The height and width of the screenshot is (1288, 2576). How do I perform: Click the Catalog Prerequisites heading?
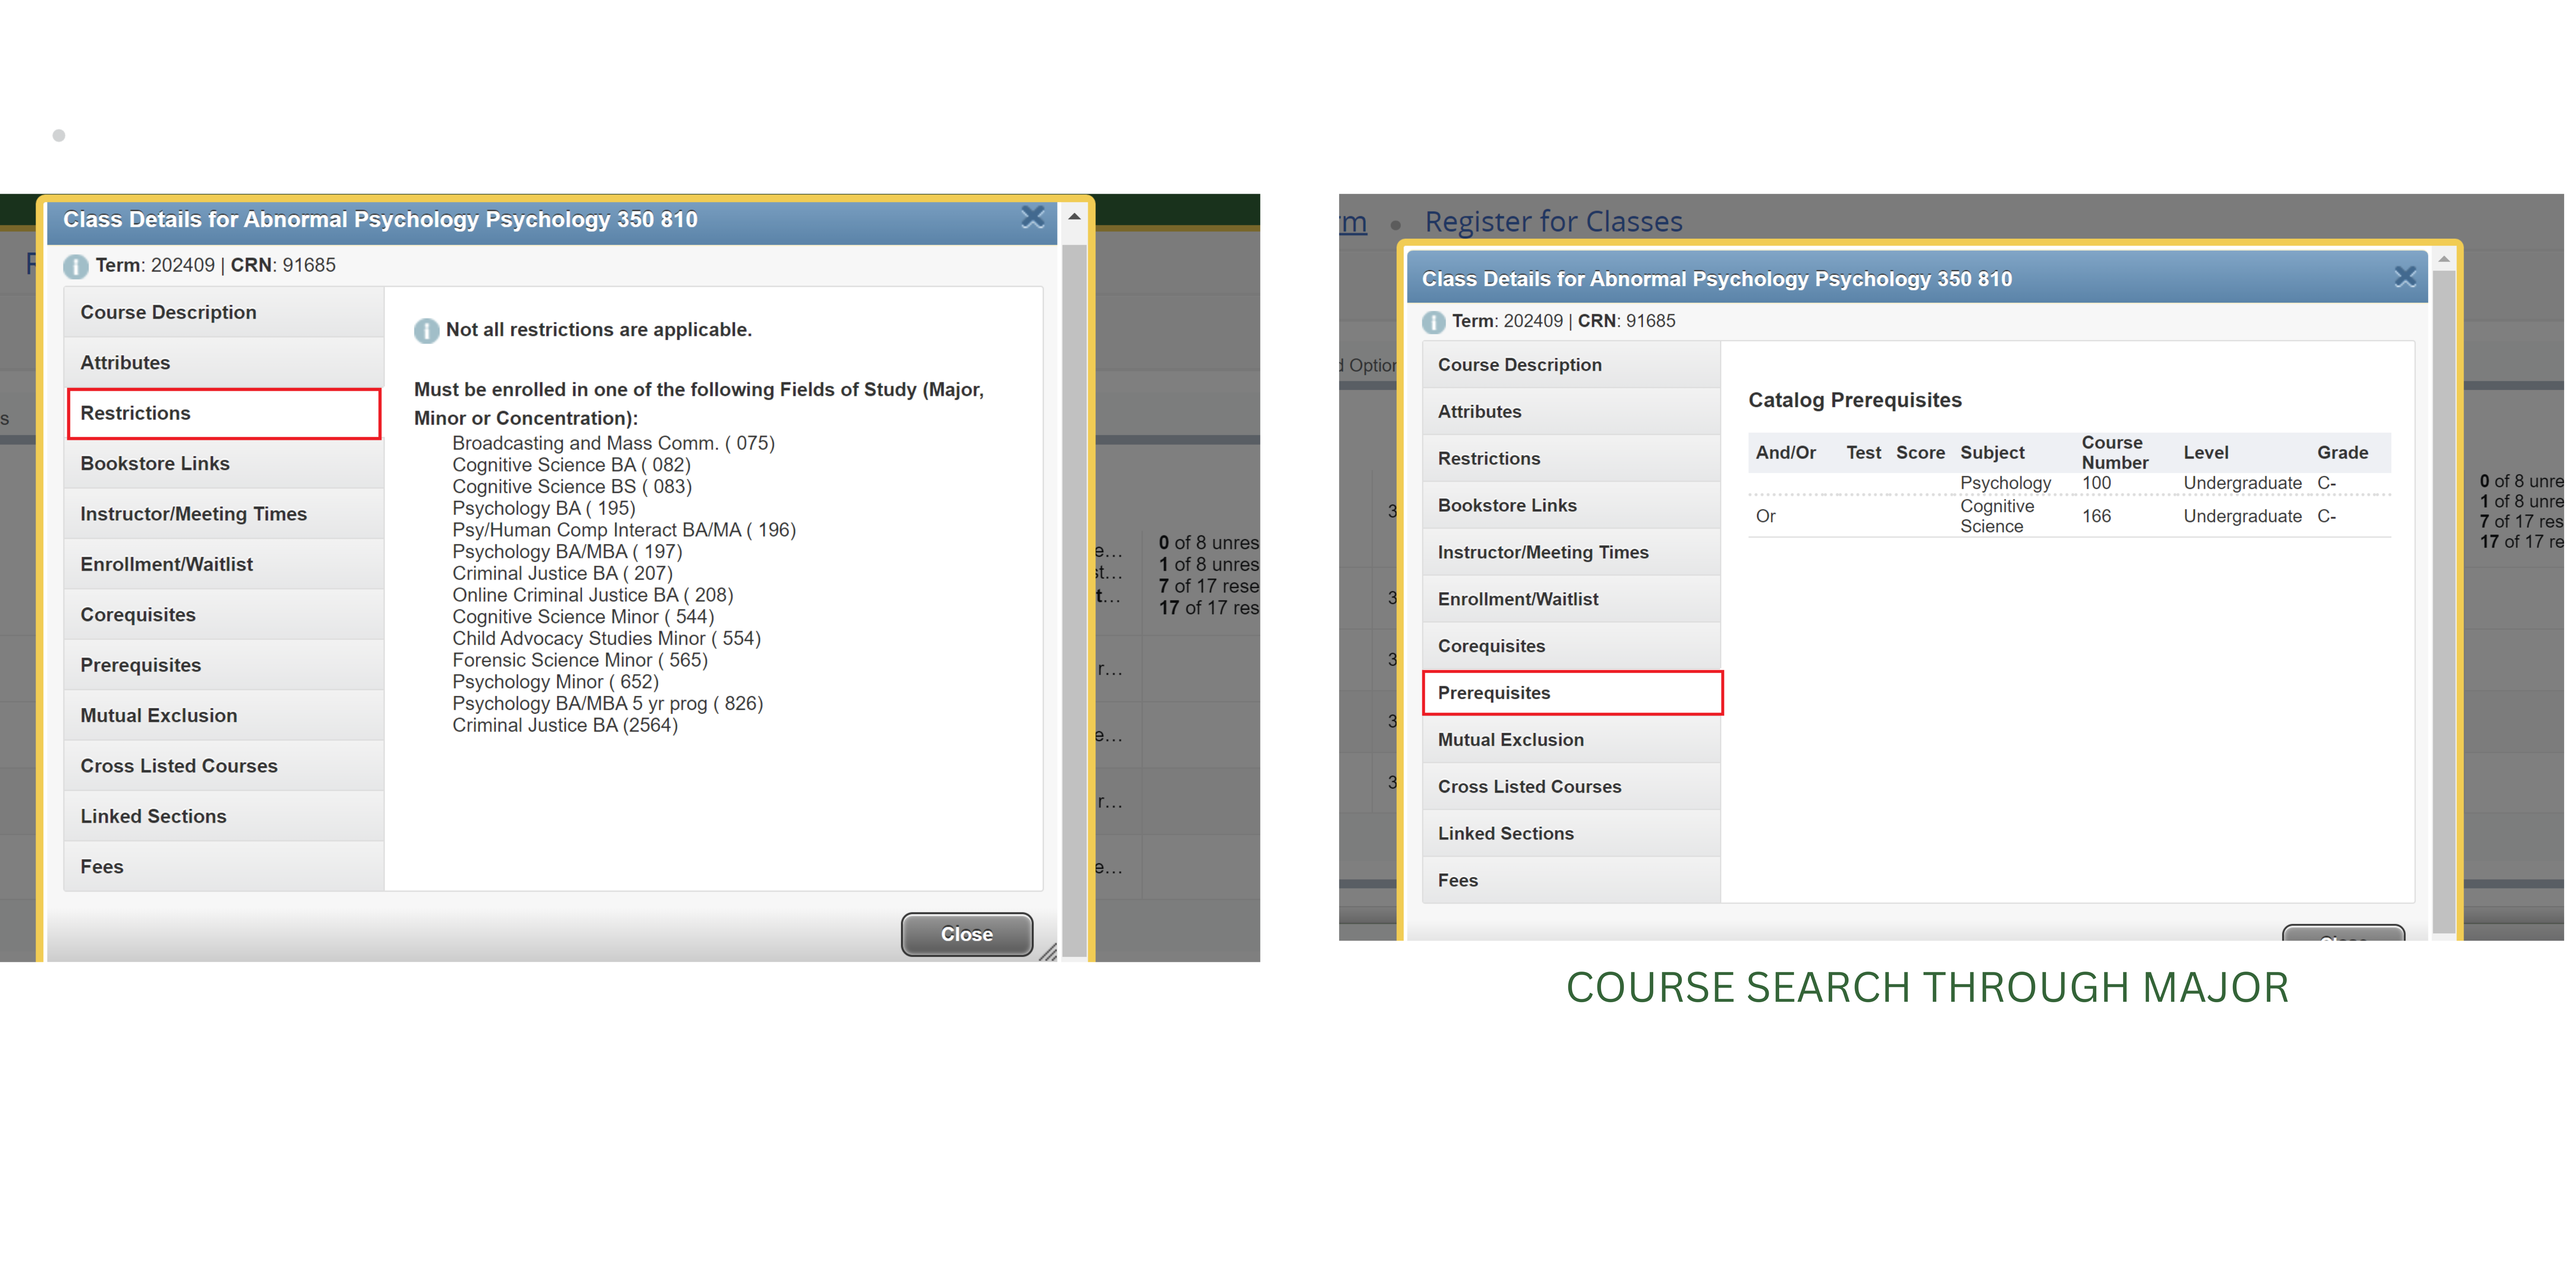1855,400
